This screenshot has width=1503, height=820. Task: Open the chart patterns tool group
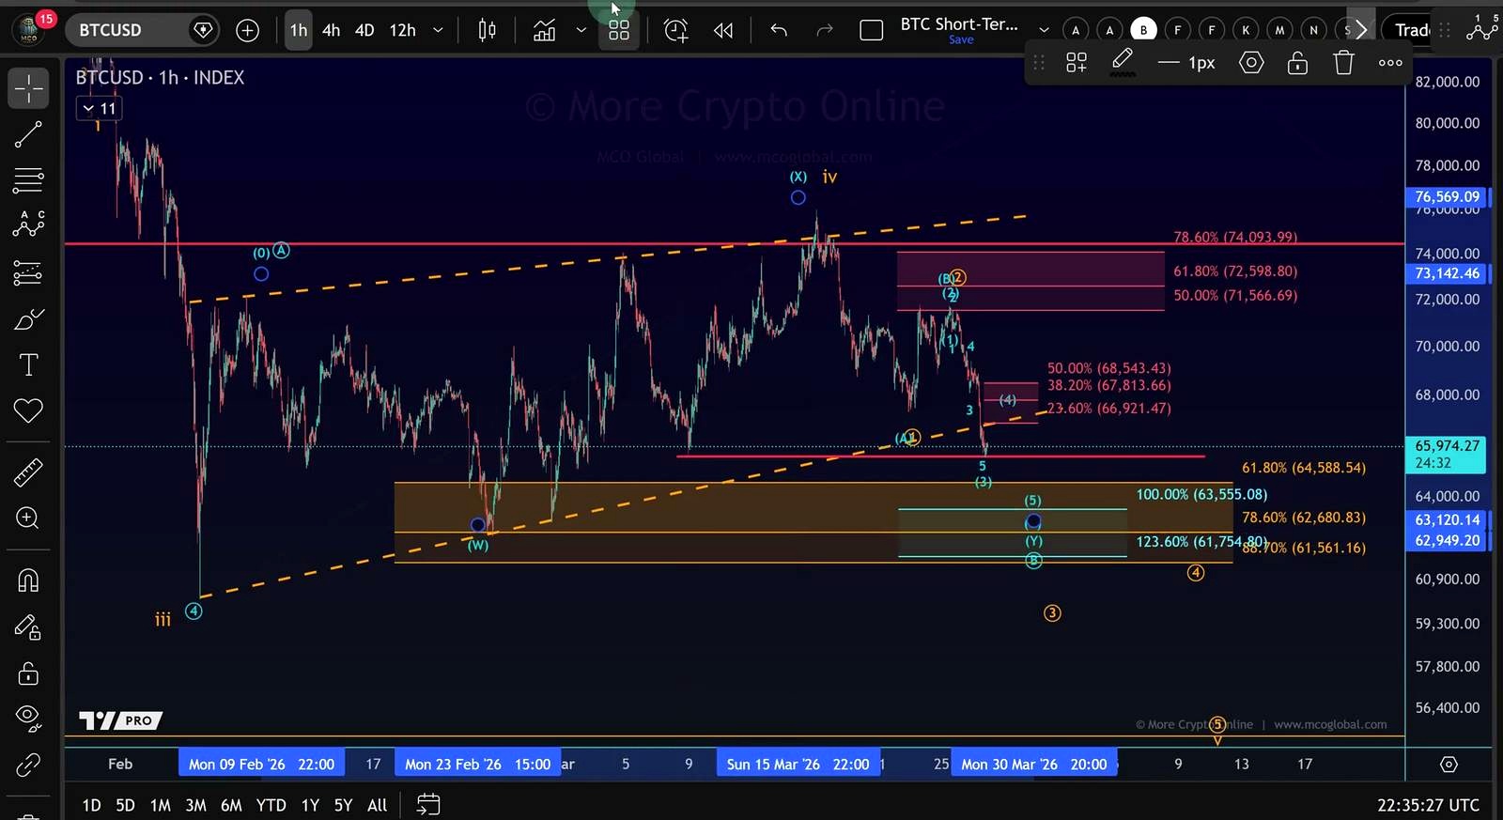coord(28,224)
